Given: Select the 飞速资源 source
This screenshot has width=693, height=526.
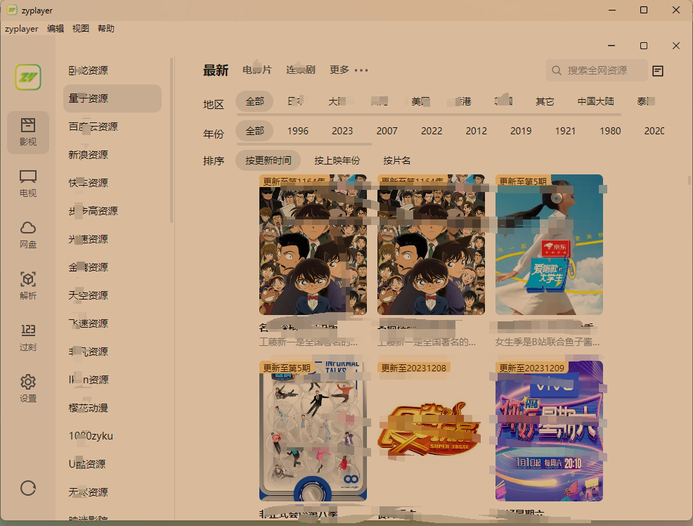Looking at the screenshot, I should [112, 323].
